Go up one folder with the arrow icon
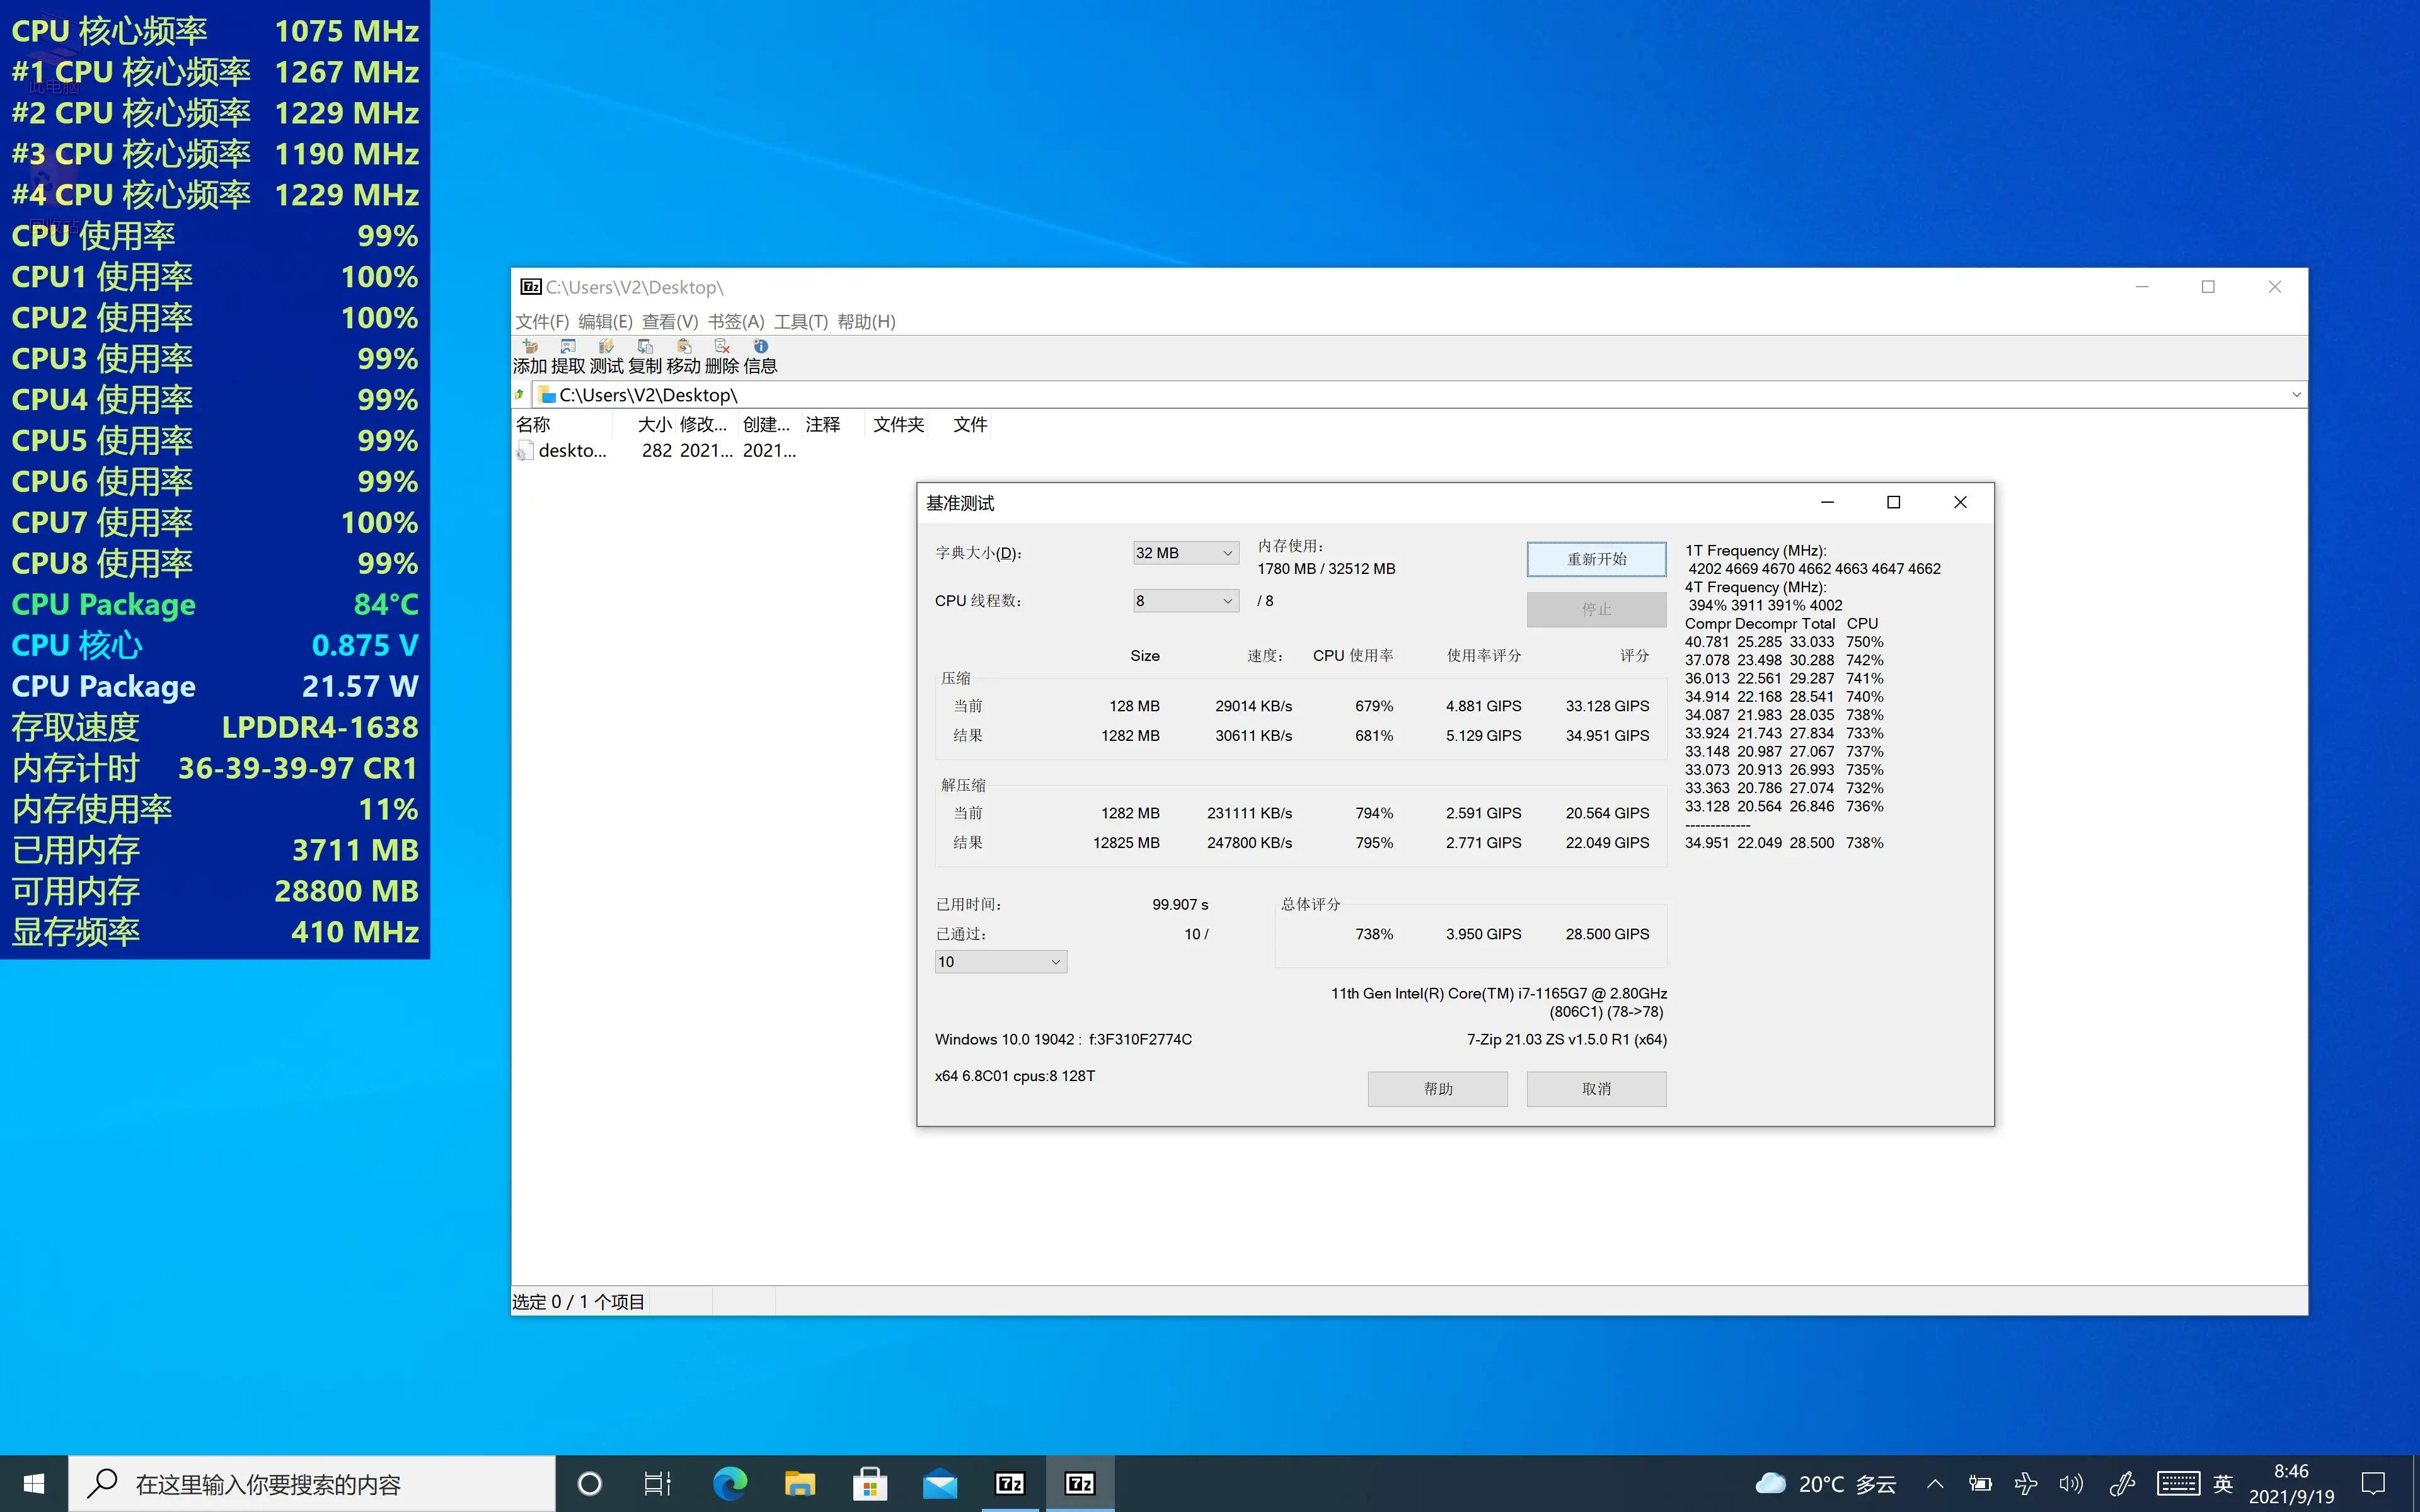2420x1512 pixels. click(x=519, y=395)
